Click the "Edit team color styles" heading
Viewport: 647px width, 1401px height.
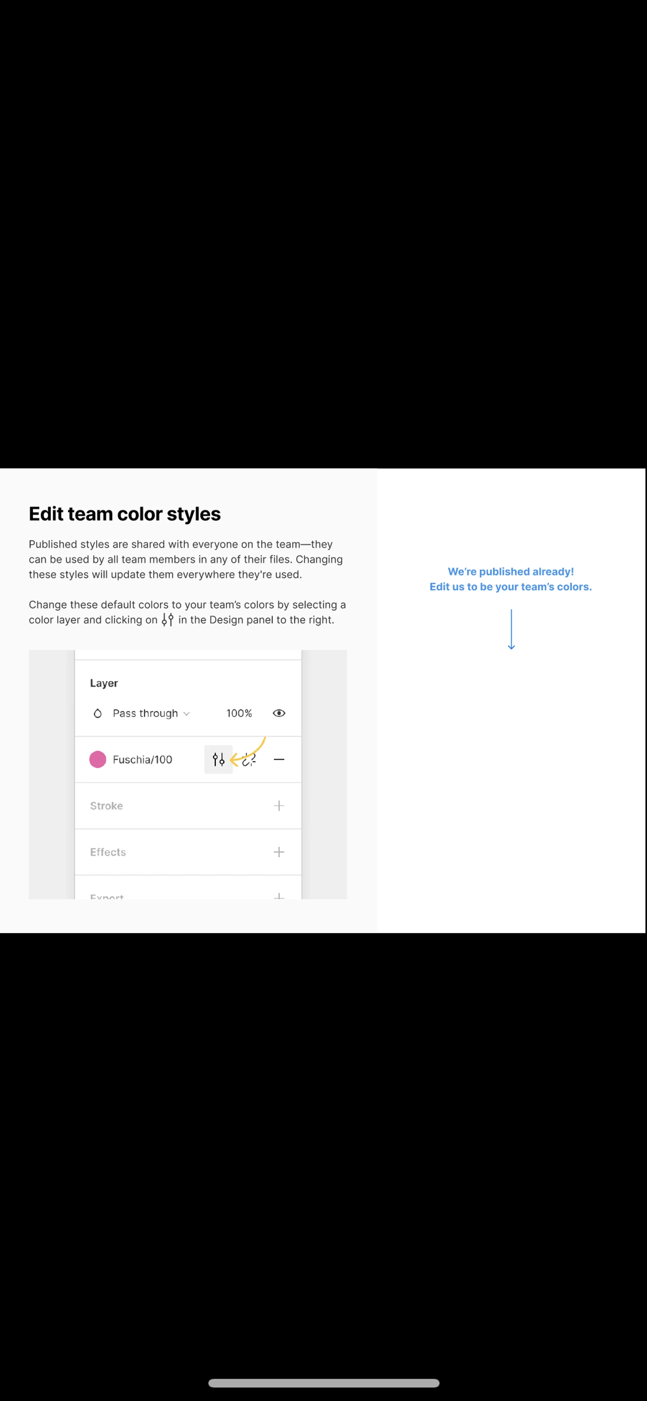pyautogui.click(x=124, y=513)
